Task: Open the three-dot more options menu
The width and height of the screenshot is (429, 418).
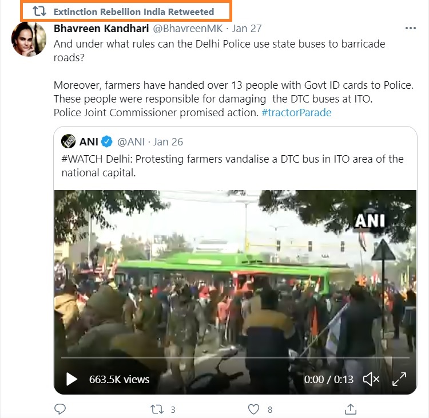Action: (x=410, y=28)
